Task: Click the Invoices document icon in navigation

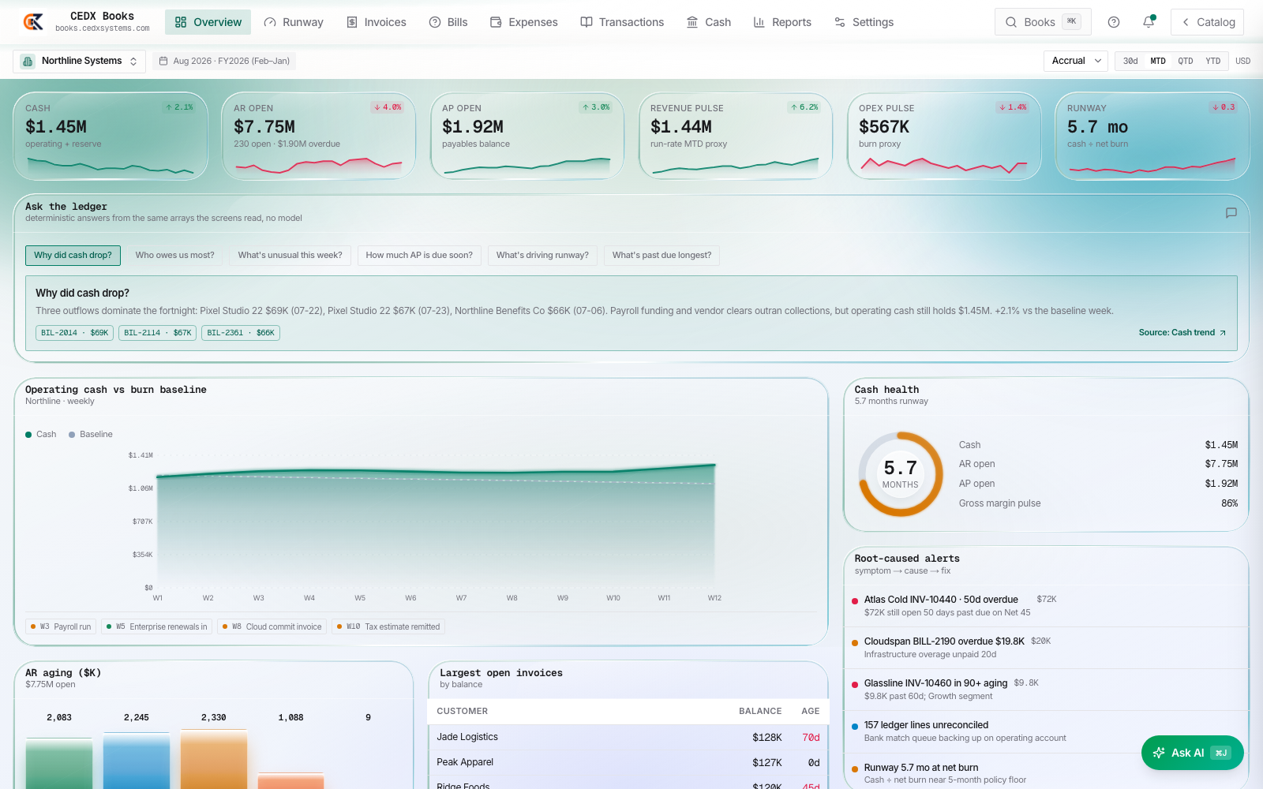Action: [352, 22]
